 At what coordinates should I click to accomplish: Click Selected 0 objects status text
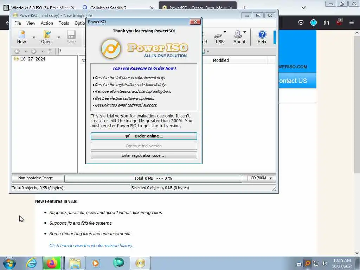[160, 188]
